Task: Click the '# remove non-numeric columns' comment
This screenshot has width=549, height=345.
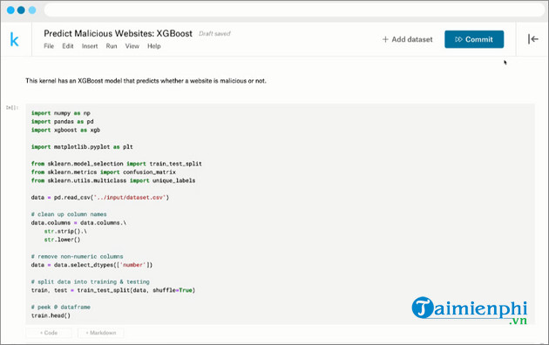Action: (77, 256)
